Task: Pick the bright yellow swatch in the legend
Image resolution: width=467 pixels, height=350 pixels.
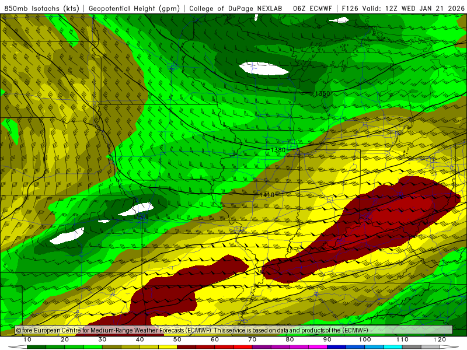Action: coord(168,347)
